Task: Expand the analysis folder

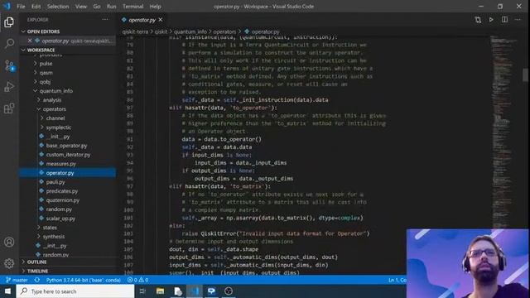Action: (x=51, y=100)
